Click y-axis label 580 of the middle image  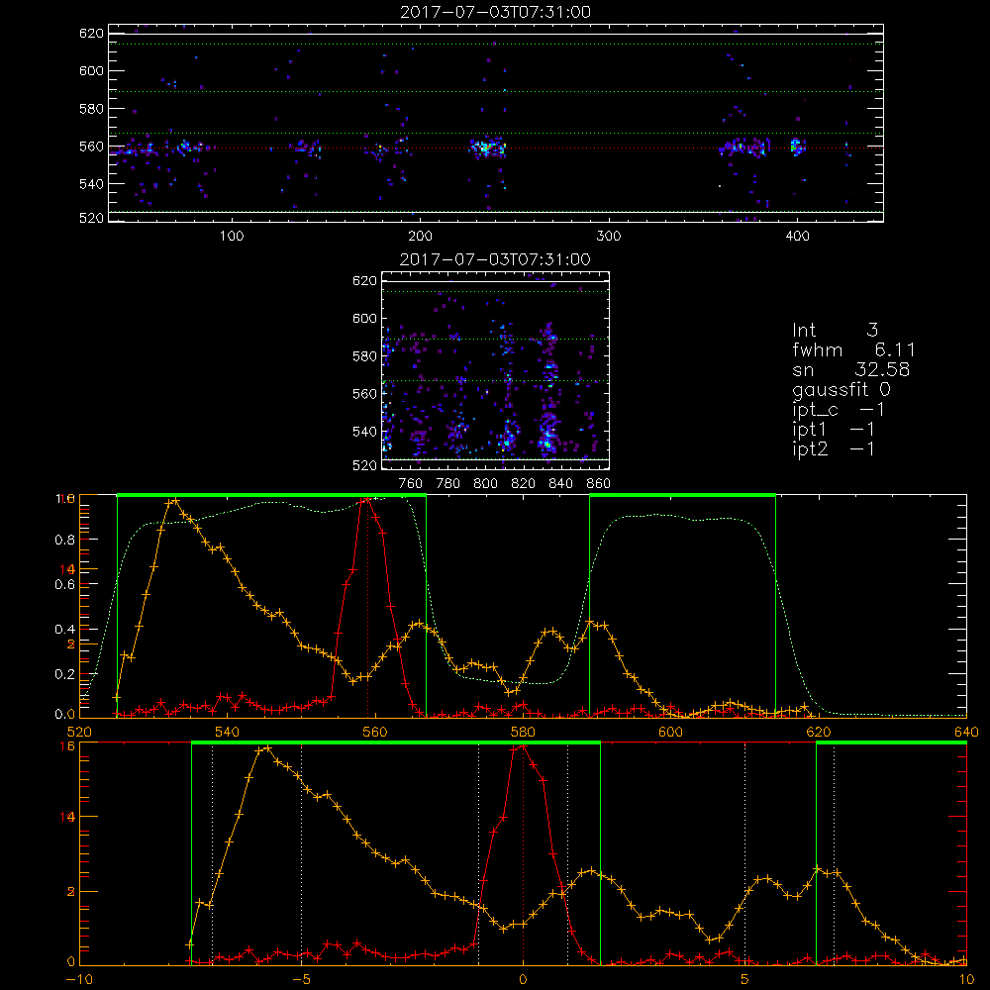click(x=364, y=356)
